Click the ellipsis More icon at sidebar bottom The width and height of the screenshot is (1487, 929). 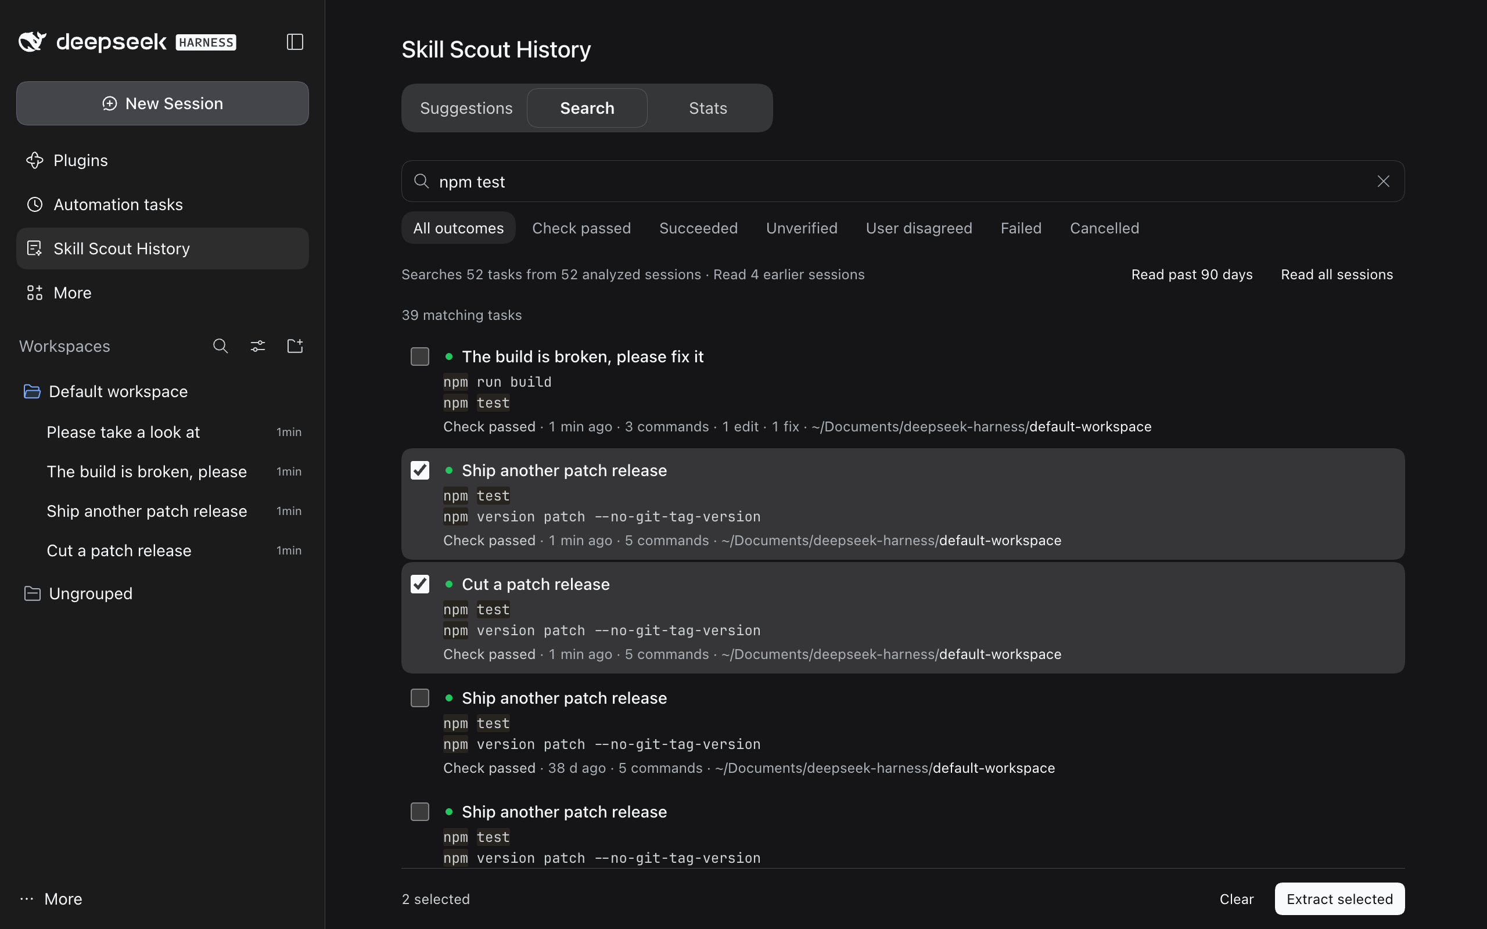26,899
